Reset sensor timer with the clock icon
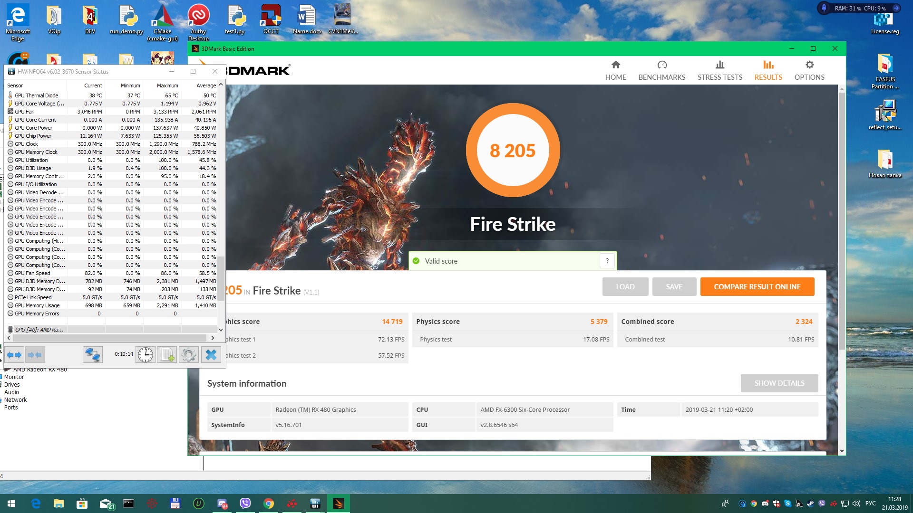The image size is (913, 513). coord(146,355)
